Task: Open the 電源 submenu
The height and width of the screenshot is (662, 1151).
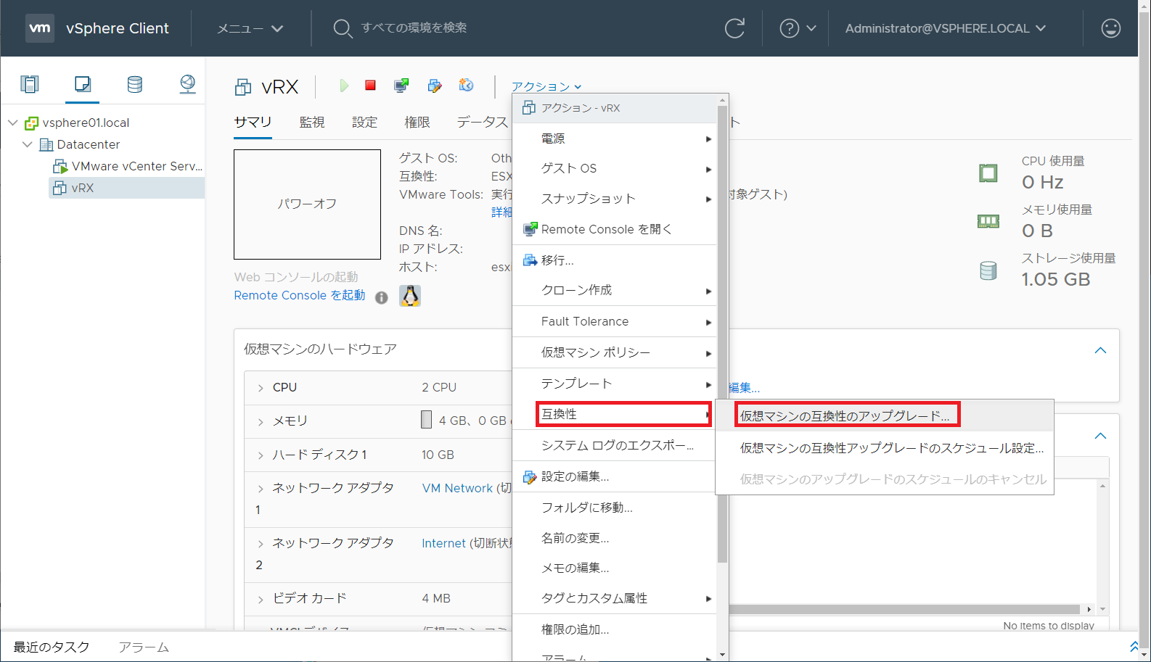Action: click(615, 138)
